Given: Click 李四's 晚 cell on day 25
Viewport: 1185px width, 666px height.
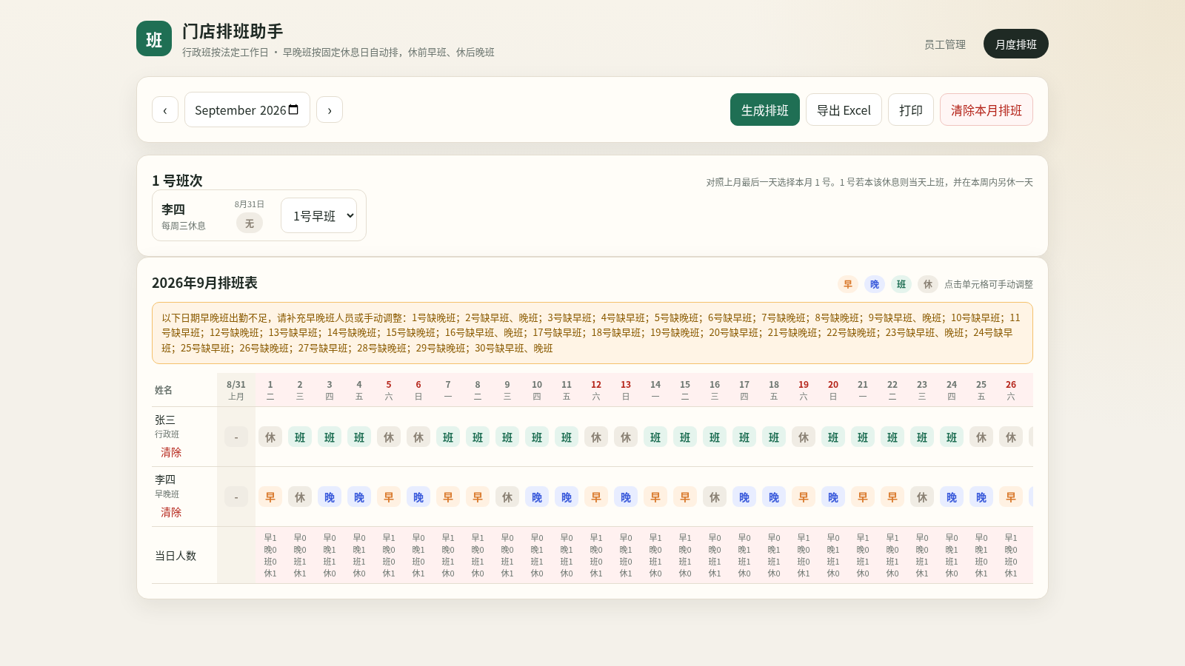Looking at the screenshot, I should (981, 497).
